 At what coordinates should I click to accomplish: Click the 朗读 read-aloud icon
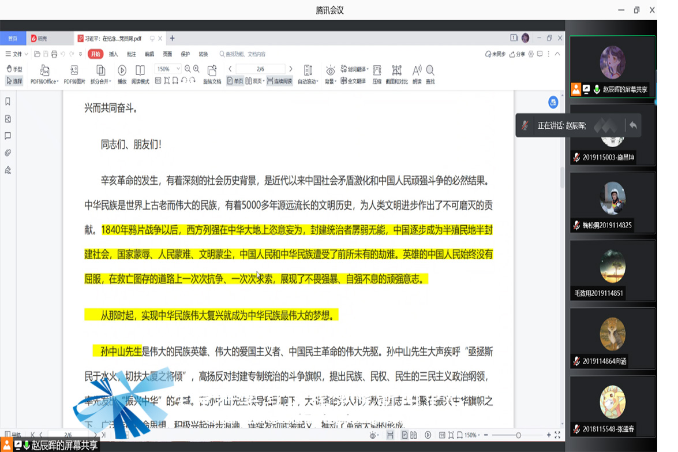click(417, 70)
